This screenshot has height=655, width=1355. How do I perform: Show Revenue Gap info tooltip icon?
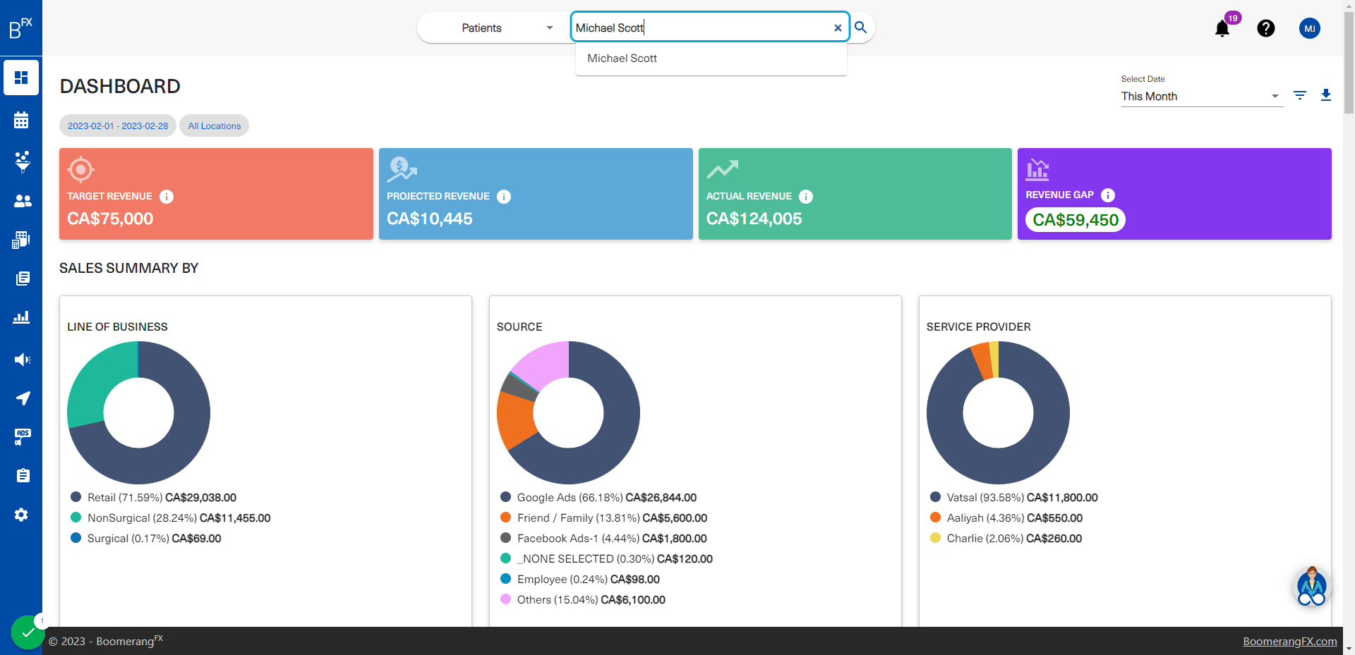pos(1108,195)
